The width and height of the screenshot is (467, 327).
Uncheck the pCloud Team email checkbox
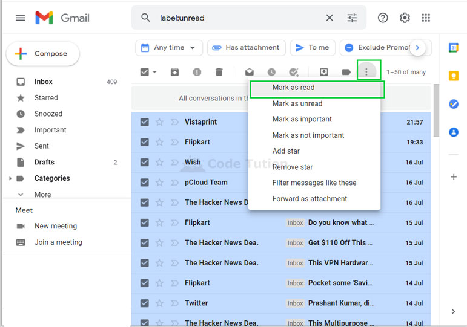pos(144,182)
